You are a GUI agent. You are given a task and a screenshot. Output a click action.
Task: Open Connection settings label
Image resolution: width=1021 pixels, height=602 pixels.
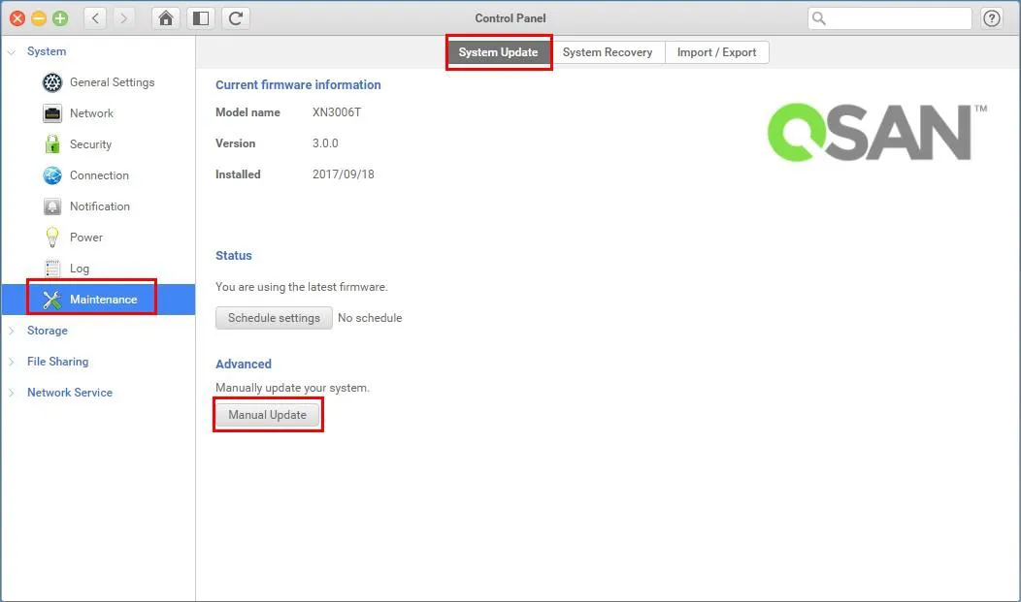[x=99, y=175]
